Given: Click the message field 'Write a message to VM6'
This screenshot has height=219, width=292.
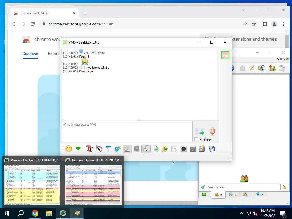Looking at the screenshot, I should coord(127,132).
